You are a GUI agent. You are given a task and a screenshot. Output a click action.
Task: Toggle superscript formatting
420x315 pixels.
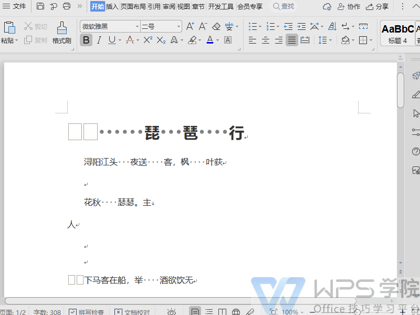(x=148, y=40)
